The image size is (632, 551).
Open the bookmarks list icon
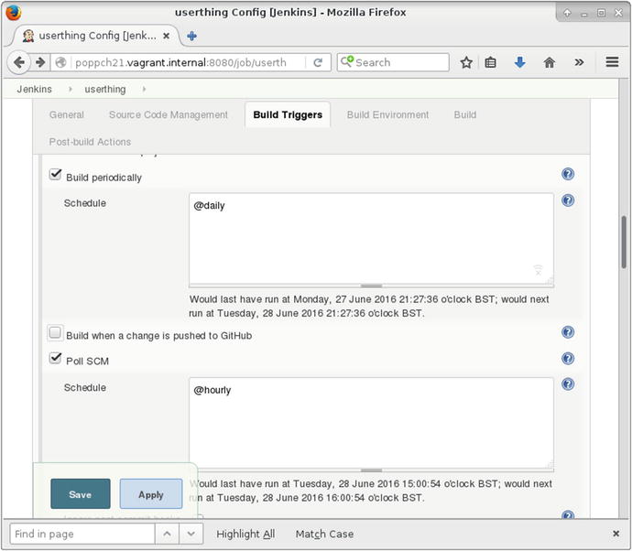[491, 62]
